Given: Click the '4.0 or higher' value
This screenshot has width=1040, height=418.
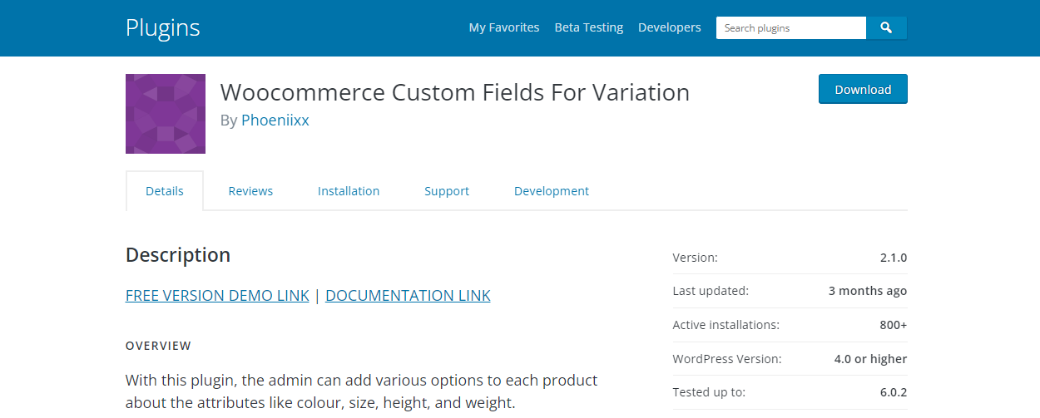Looking at the screenshot, I should [870, 359].
